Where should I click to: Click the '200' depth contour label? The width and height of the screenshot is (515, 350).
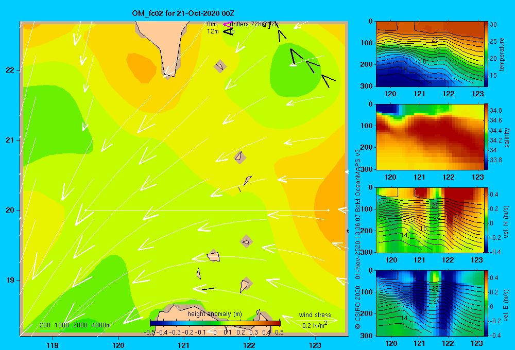tap(45, 325)
